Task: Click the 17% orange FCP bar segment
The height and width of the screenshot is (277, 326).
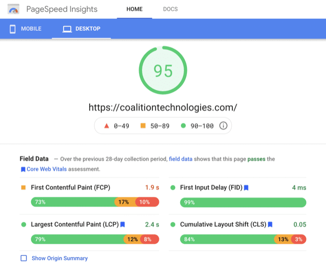Action: pos(125,202)
